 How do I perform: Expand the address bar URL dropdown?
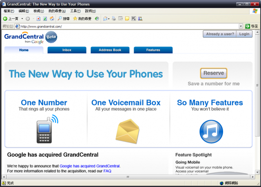click(241, 26)
